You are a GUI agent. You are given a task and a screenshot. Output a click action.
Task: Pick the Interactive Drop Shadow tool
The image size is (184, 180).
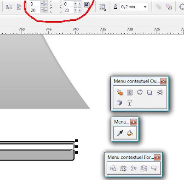tap(149, 92)
